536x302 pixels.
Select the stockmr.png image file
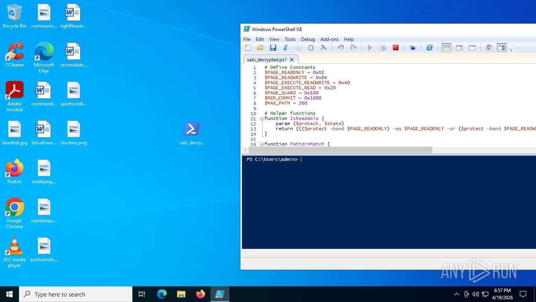pos(73,133)
